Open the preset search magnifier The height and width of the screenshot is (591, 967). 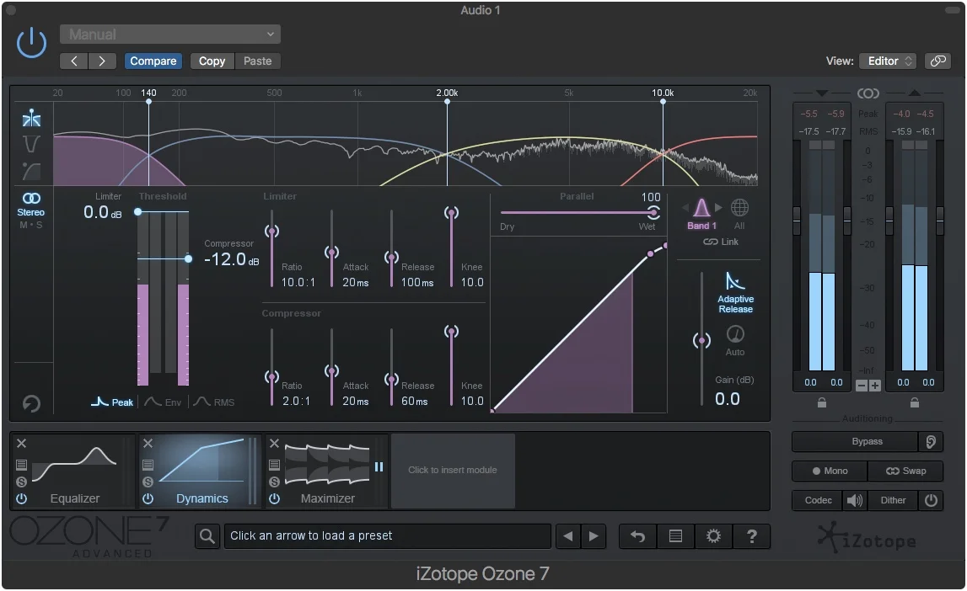click(x=207, y=536)
